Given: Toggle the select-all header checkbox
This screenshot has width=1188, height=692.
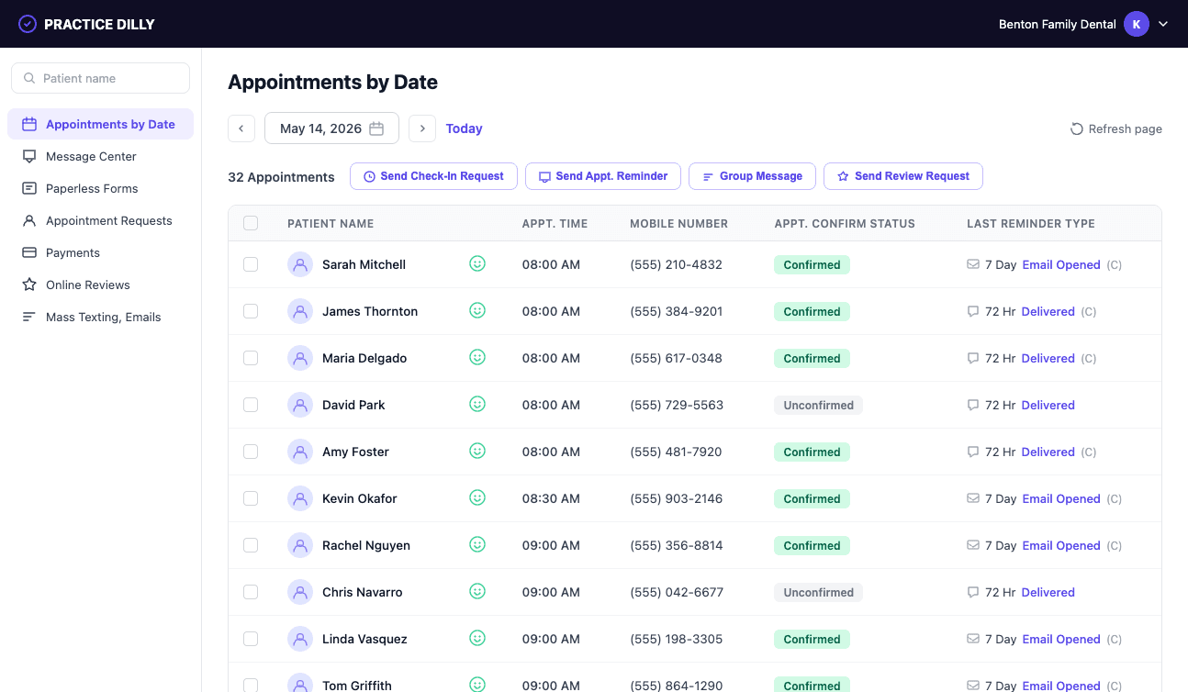Looking at the screenshot, I should [251, 223].
